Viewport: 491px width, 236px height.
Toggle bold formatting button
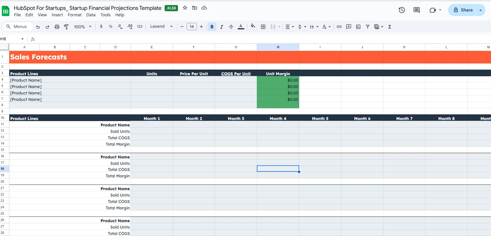pos(212,27)
